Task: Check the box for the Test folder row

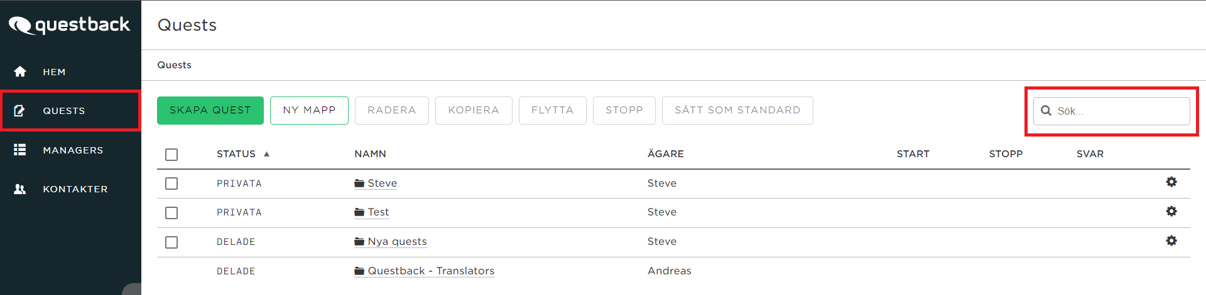Action: pyautogui.click(x=171, y=213)
